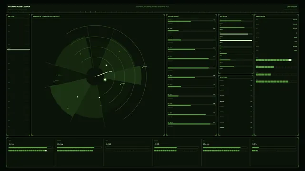Image resolution: width=305 pixels, height=171 pixels.
Task: Click the ARRAY STATE panel header
Action: [261, 17]
